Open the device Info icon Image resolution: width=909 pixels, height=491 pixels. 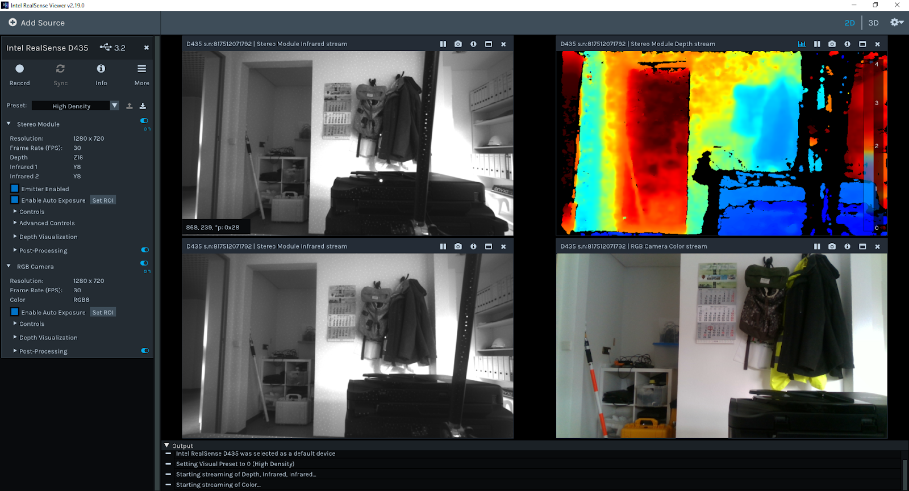(101, 69)
